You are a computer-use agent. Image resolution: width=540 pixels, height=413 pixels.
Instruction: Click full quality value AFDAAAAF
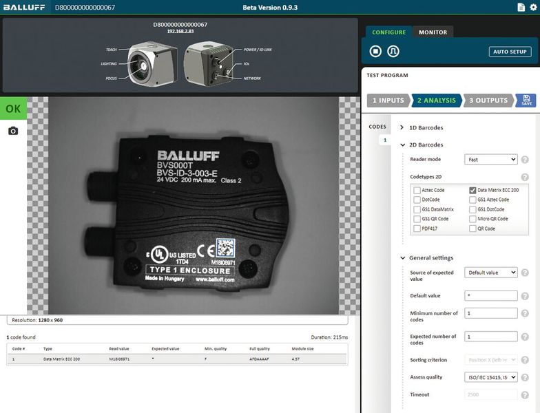pos(259,359)
